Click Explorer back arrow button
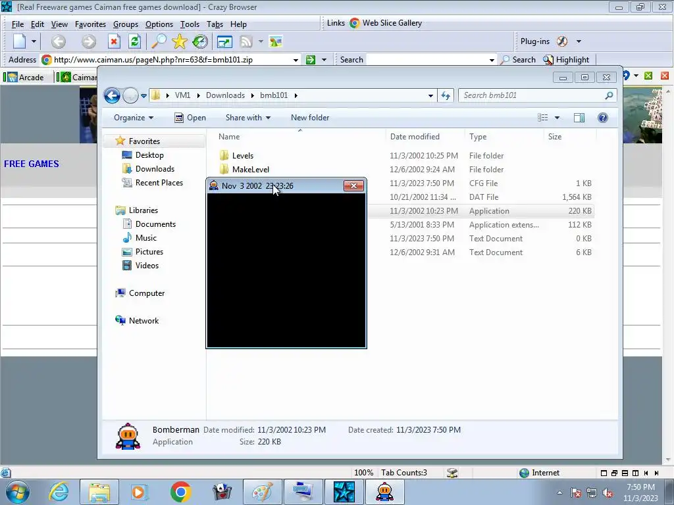This screenshot has width=674, height=505. point(112,95)
